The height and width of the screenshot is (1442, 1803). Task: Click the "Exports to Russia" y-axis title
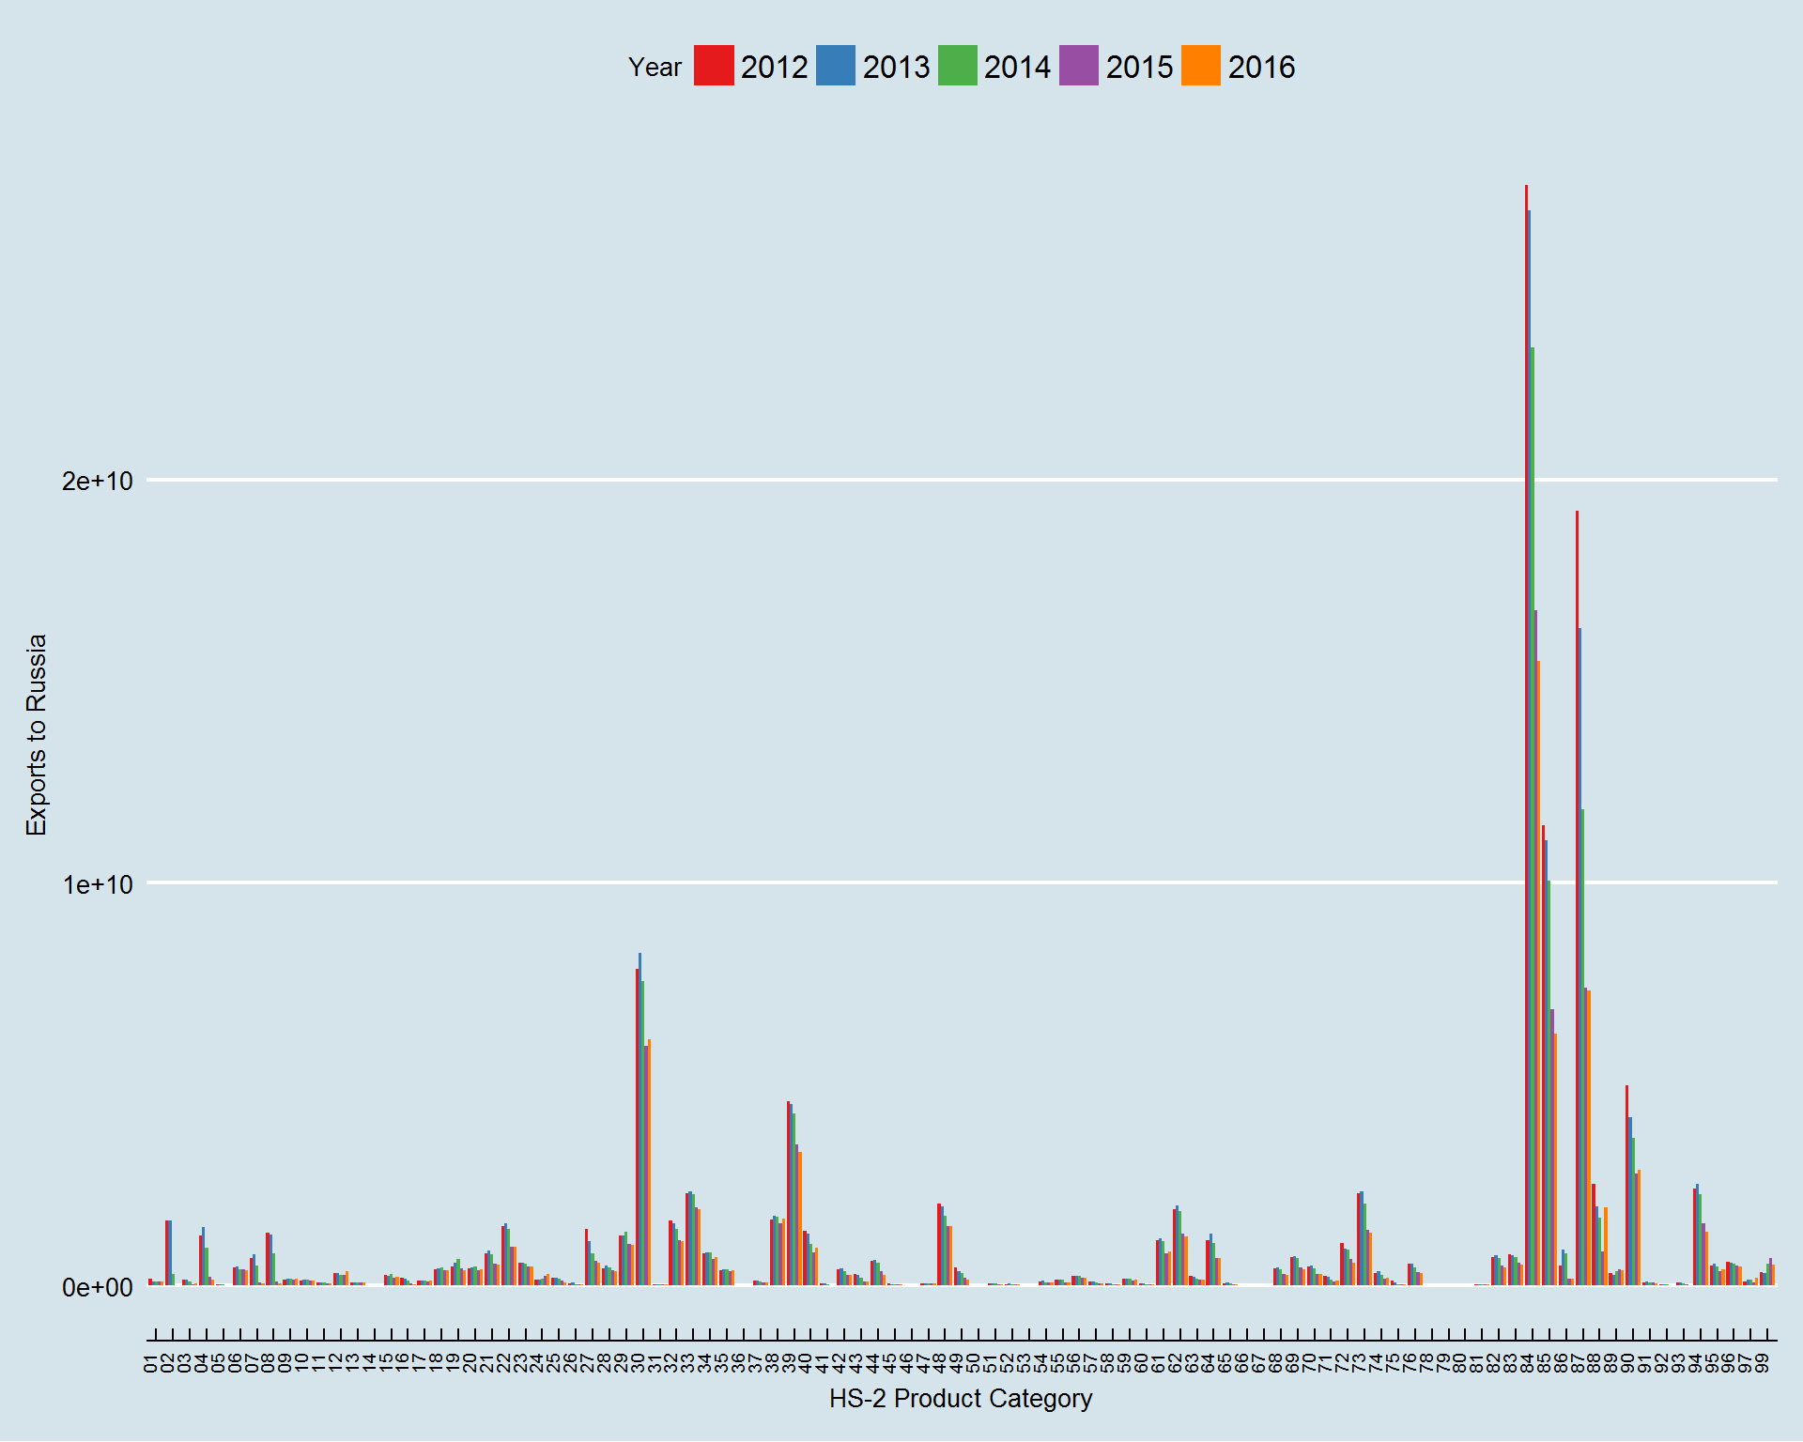[x=36, y=735]
